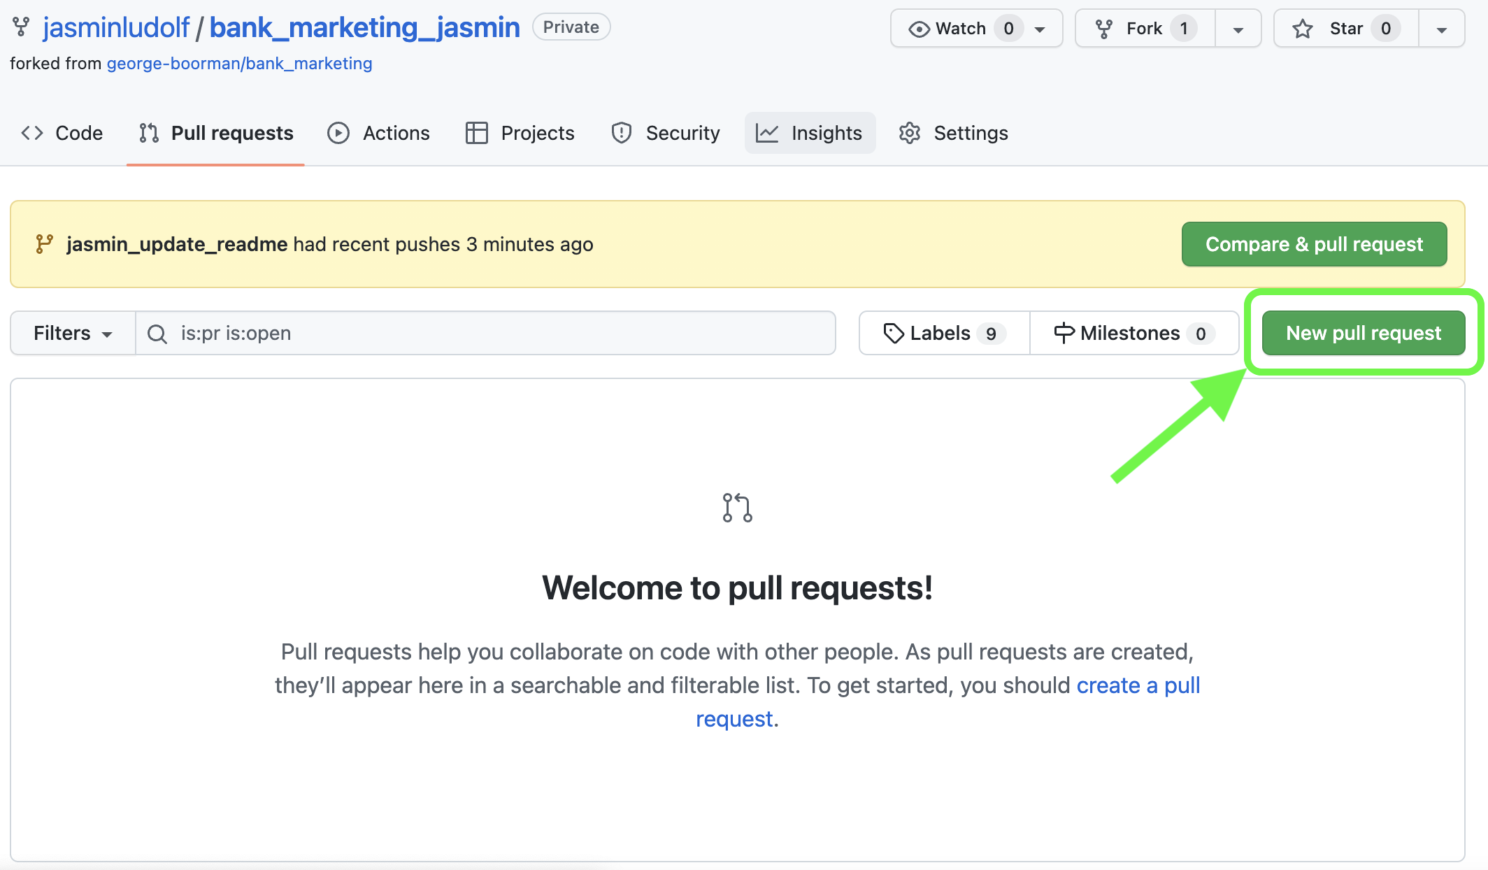Click the fork count badge showing 1

[1184, 29]
